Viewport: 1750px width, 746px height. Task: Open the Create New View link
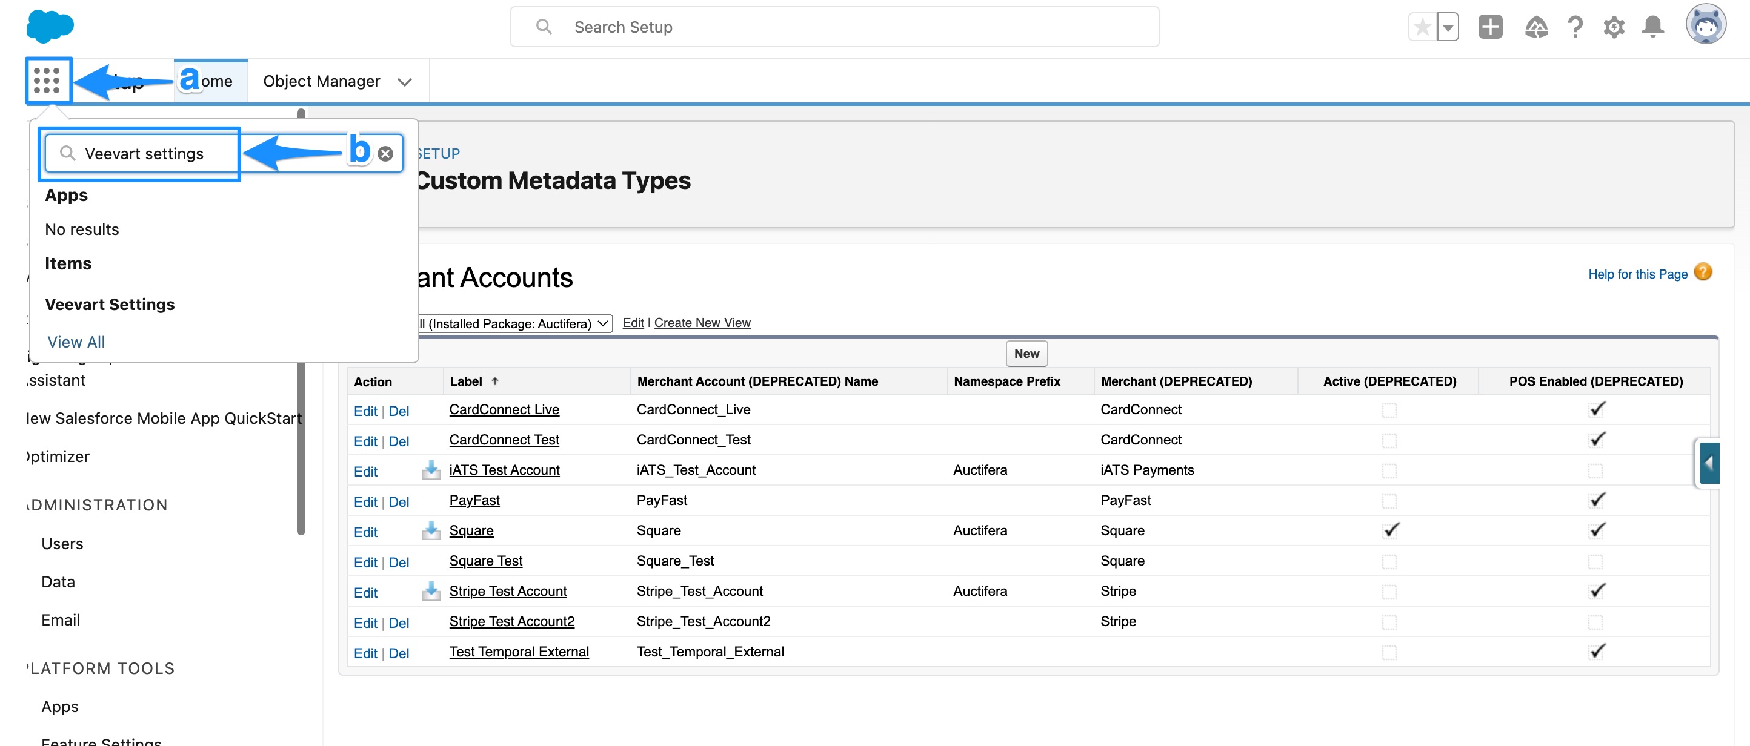702,322
